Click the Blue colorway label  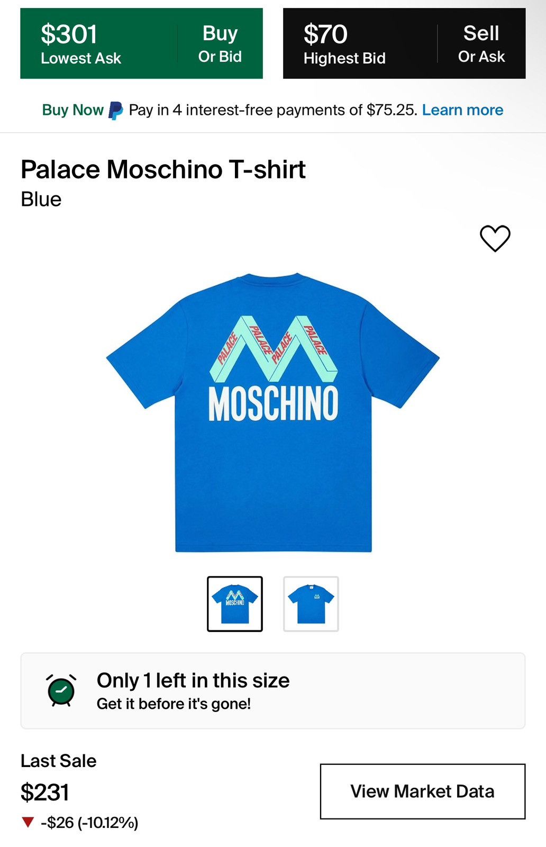pos(41,200)
